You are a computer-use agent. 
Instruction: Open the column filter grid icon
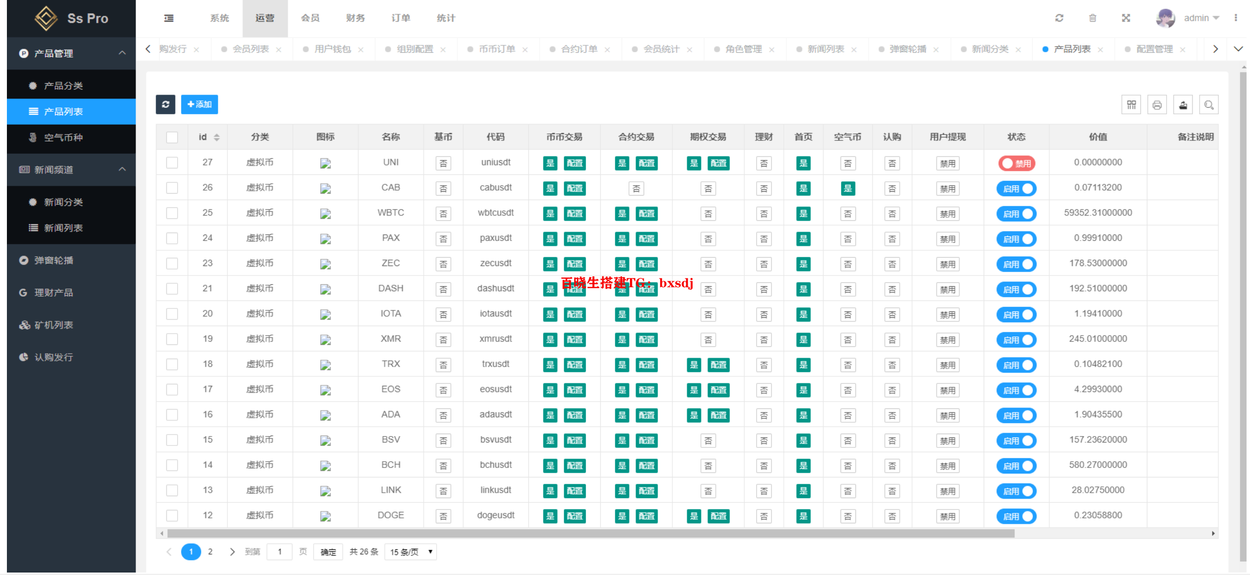[1132, 105]
